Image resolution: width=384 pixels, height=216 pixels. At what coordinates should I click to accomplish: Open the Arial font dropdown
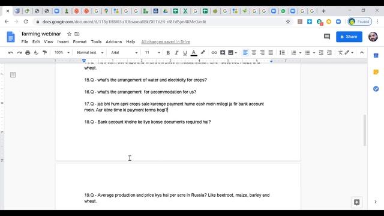(124, 53)
